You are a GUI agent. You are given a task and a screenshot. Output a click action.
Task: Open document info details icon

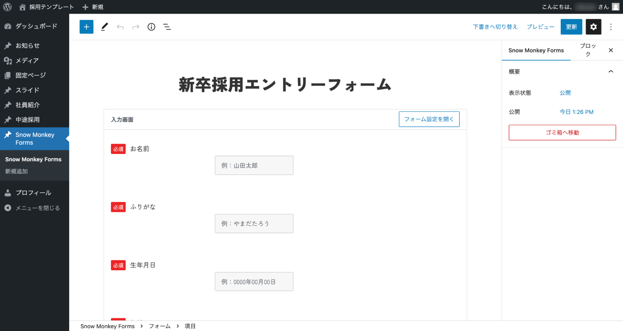[x=151, y=27]
